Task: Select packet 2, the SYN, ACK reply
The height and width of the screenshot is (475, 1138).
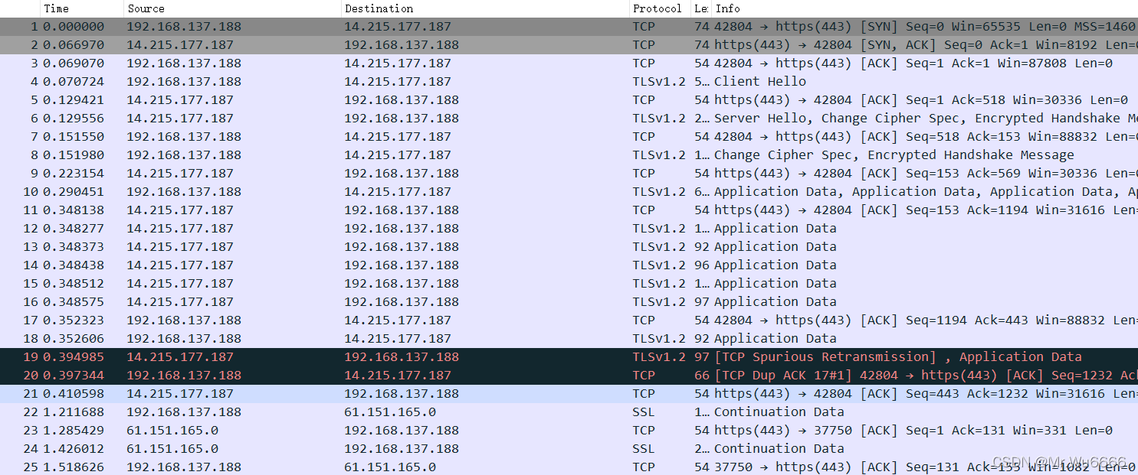Action: pos(460,45)
